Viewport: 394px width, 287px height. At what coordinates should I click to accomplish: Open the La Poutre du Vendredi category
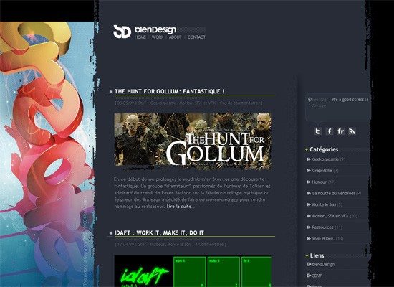(x=333, y=193)
